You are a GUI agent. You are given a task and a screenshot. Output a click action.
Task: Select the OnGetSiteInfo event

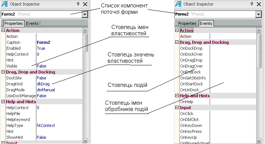click(193, 78)
